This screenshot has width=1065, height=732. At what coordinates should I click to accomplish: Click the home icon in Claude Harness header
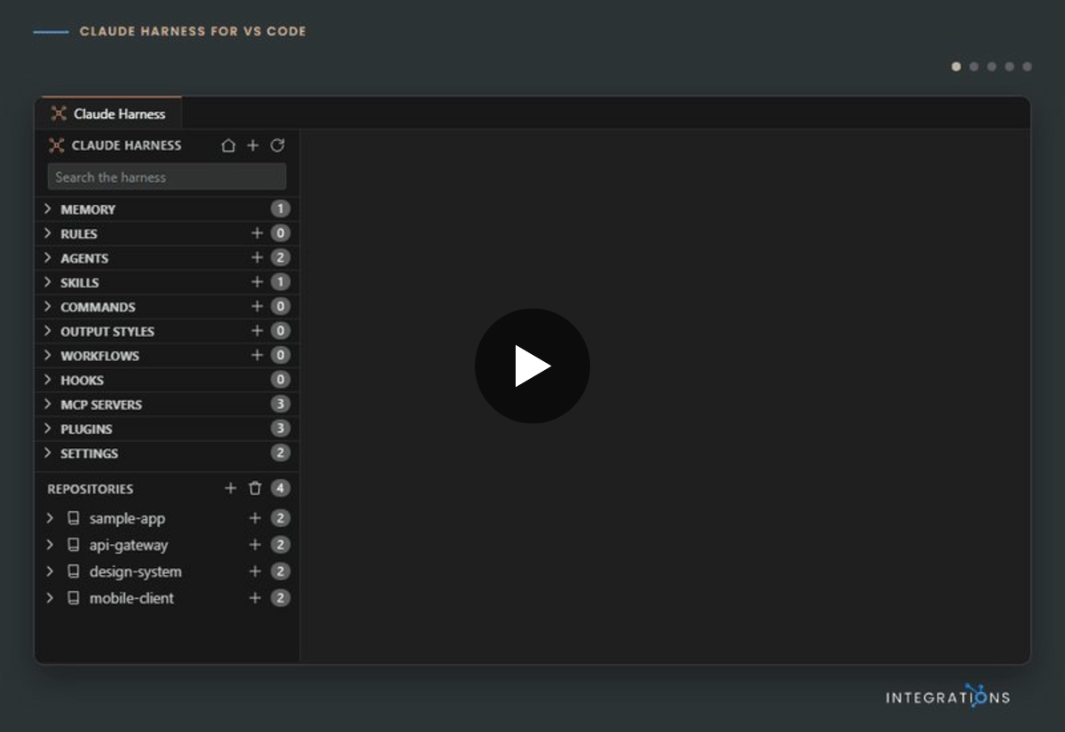(x=228, y=146)
